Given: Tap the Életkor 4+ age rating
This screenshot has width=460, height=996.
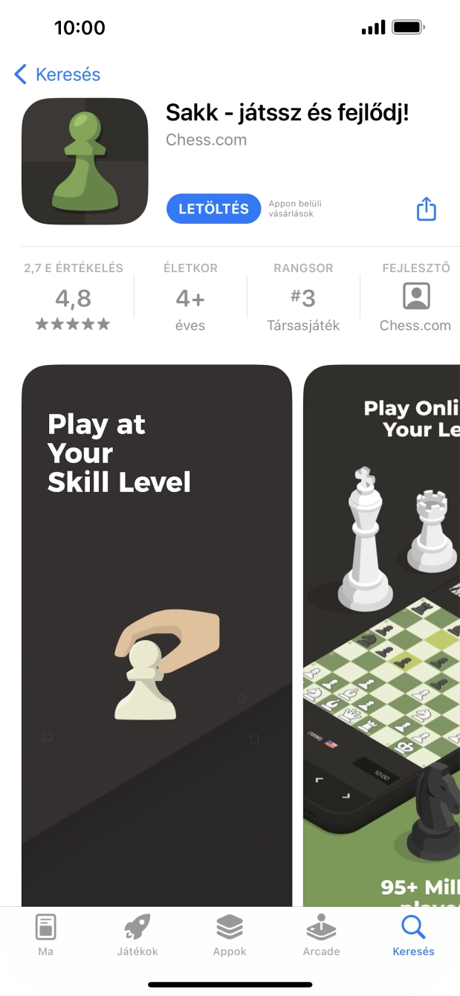Looking at the screenshot, I should pos(190,298).
